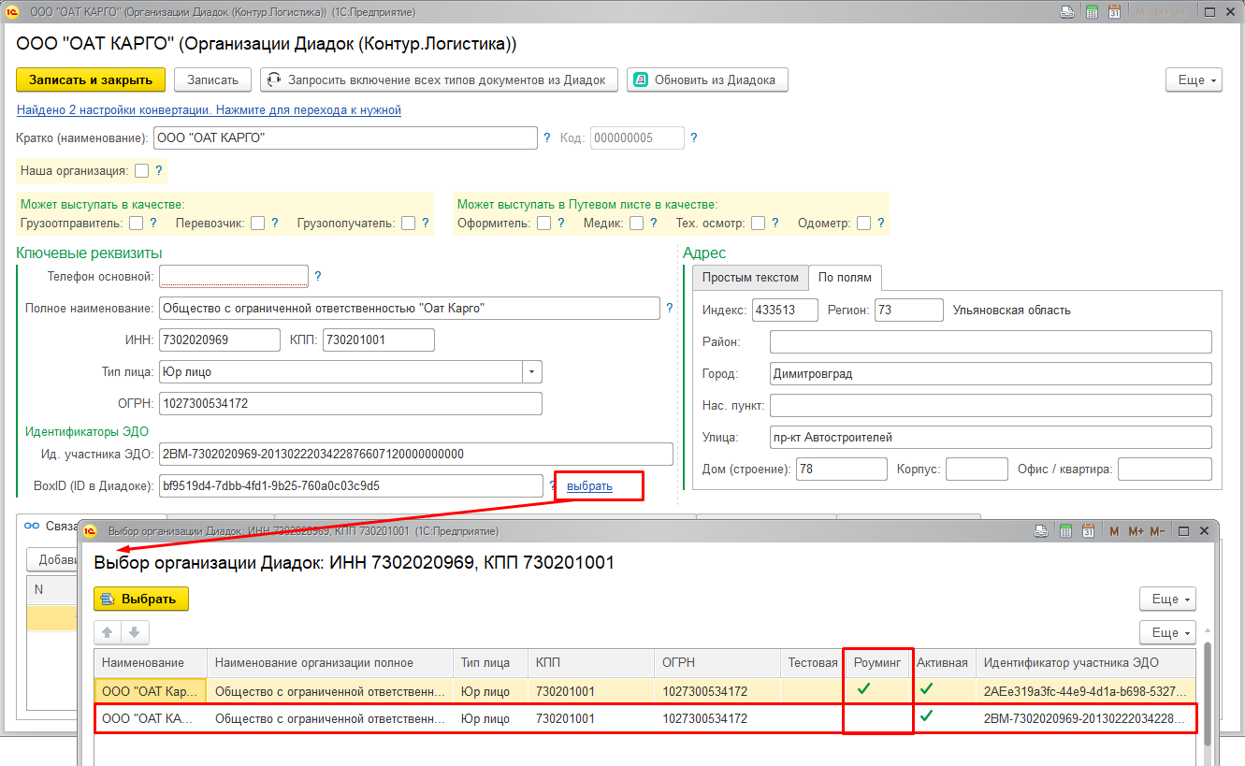
Task: Click the help mark beside the Одометр checkbox
Action: click(881, 223)
